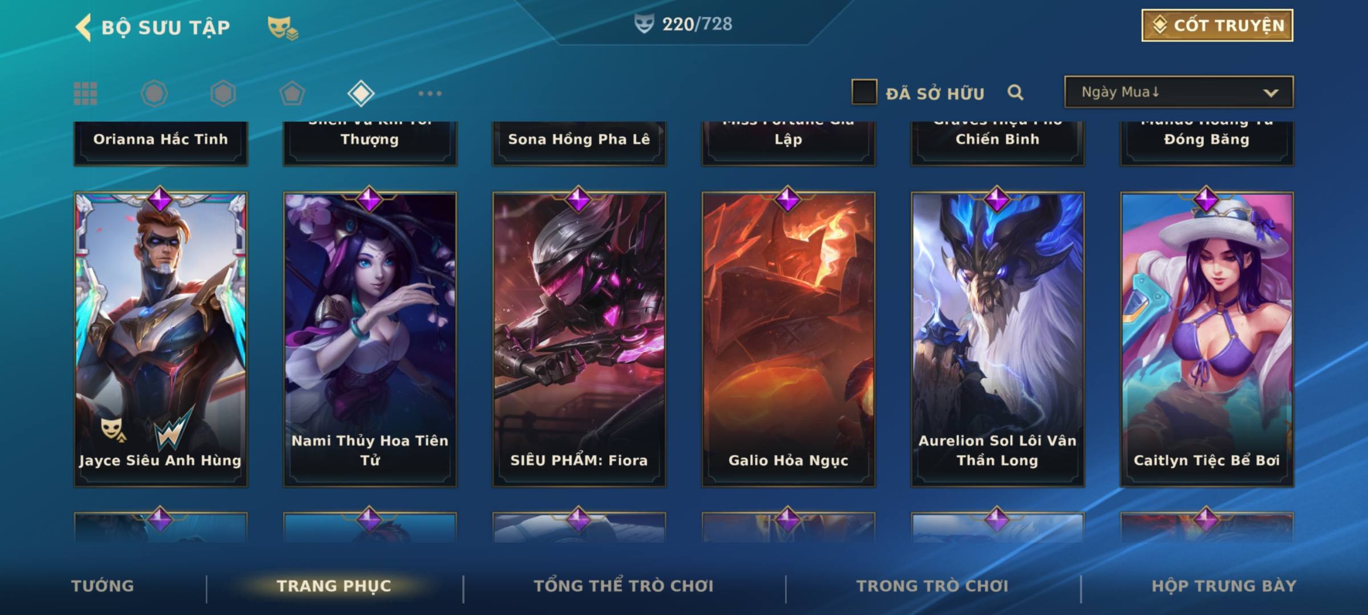Go back using the BỘ SƯU TẬP arrow
The image size is (1368, 615).
[83, 27]
